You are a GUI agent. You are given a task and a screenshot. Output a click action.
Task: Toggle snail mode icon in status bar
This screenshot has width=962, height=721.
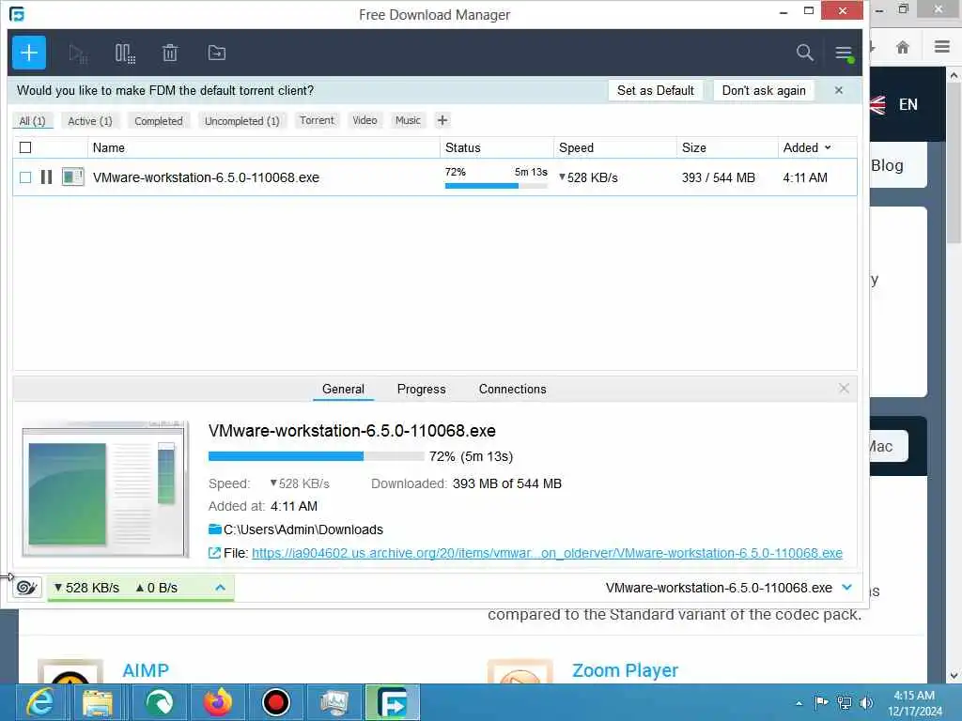click(26, 588)
